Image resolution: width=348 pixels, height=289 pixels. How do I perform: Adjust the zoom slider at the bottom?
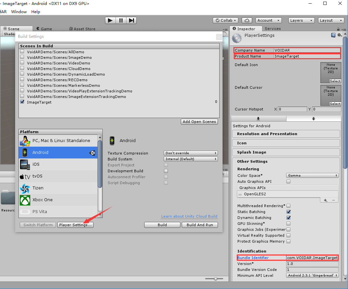[216, 279]
